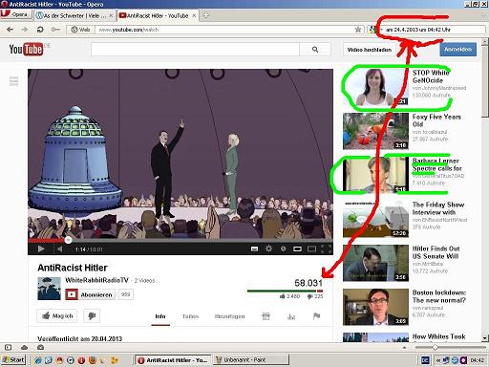
Task: Report video using the flag icon
Action: [x=316, y=316]
